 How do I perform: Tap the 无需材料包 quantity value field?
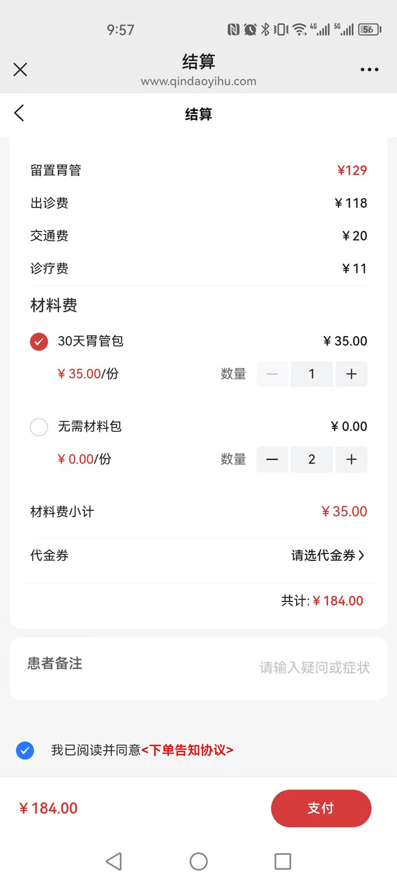click(x=312, y=459)
